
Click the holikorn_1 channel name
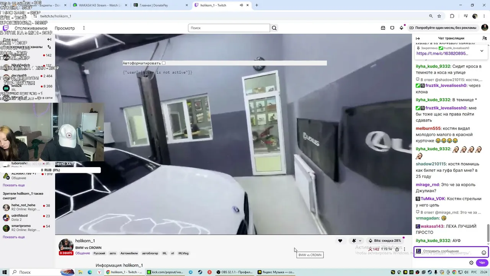coord(85,241)
